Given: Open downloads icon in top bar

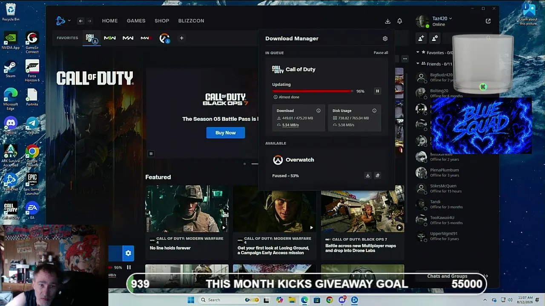Looking at the screenshot, I should point(387,21).
